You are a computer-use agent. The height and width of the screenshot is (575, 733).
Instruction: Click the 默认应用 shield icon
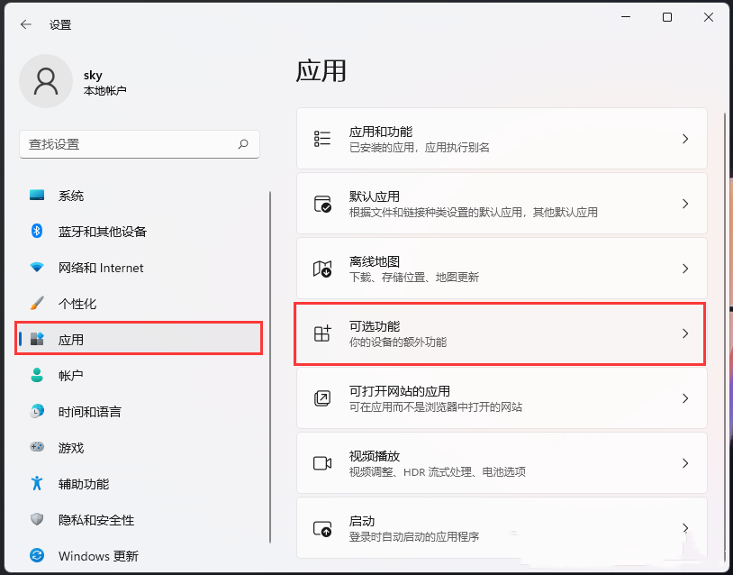321,203
